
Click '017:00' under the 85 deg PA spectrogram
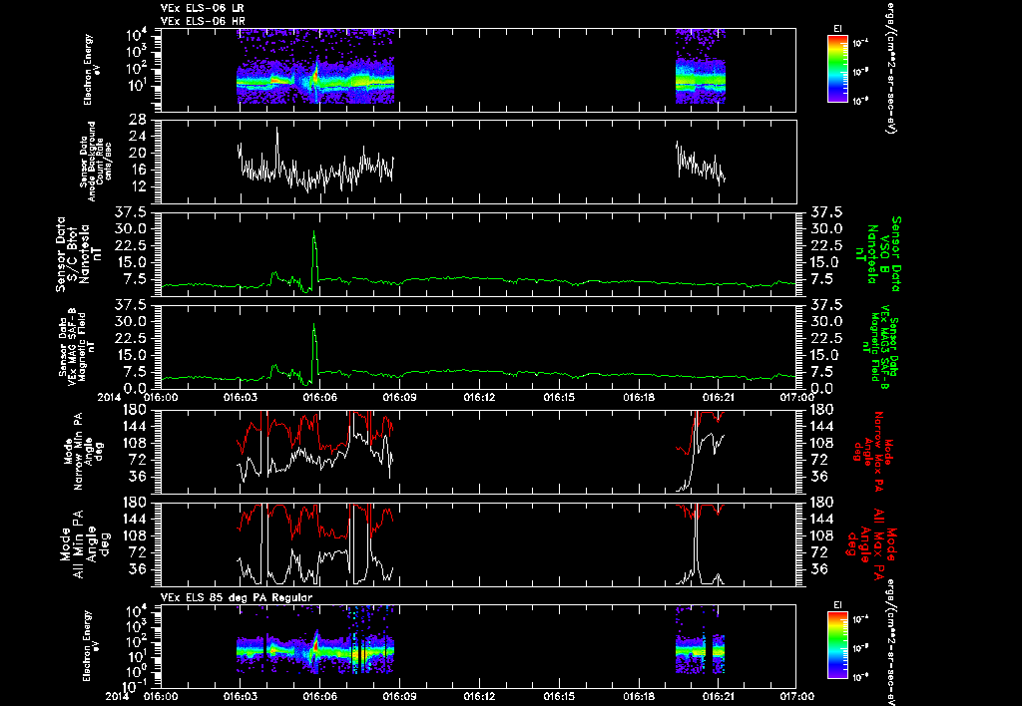pos(796,696)
